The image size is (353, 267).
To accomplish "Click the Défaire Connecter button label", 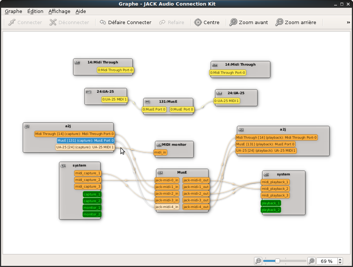I will [x=130, y=22].
